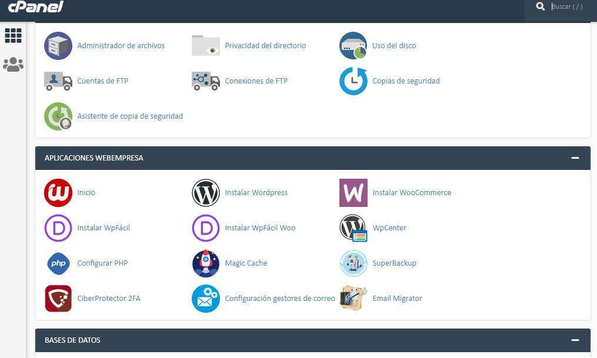Collapse the Aplicaciones Webempresa section

(x=575, y=158)
